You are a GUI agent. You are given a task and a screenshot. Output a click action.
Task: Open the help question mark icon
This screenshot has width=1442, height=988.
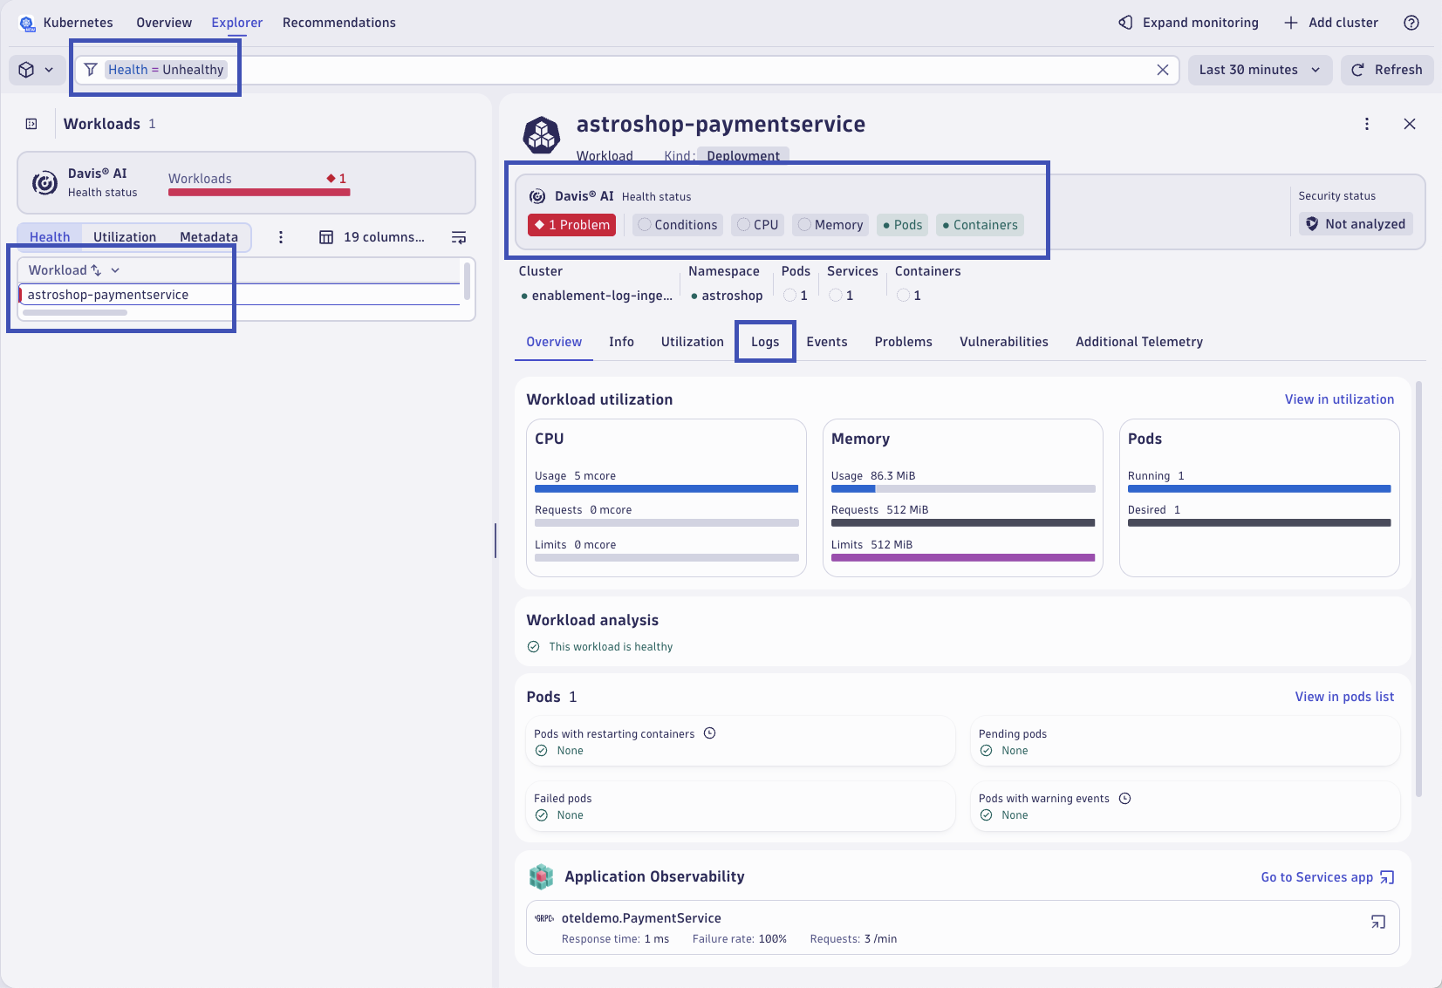coord(1411,23)
